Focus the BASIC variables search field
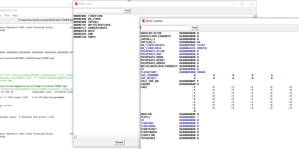Screen dimensions: 299x149 pos(165,27)
